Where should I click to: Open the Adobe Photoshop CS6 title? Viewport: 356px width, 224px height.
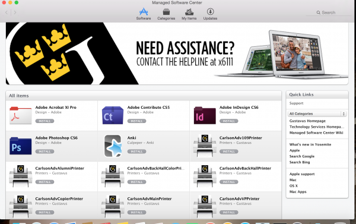[x=56, y=138]
